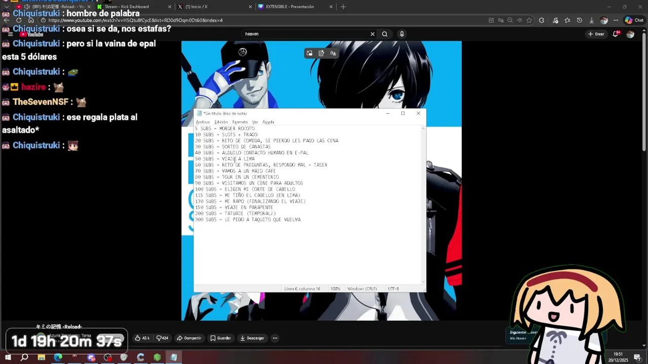Click 'Guardar' to save the video
The image size is (648, 364).
(x=221, y=338)
